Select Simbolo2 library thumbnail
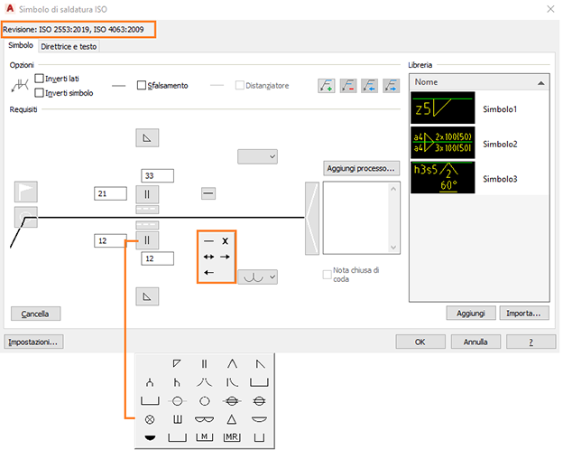This screenshot has height=450, width=563. pyautogui.click(x=443, y=143)
